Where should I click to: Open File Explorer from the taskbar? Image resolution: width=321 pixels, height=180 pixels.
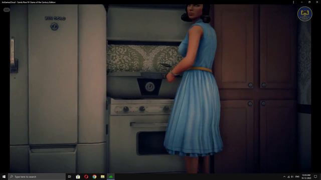pyautogui.click(x=102, y=176)
